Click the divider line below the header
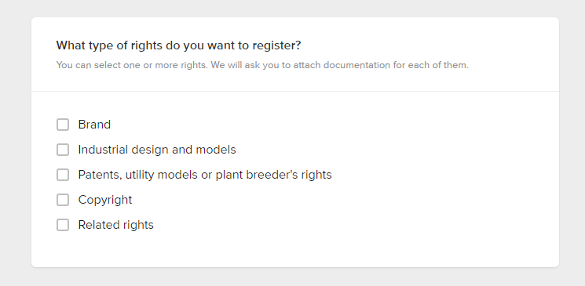The height and width of the screenshot is (286, 585). click(295, 91)
